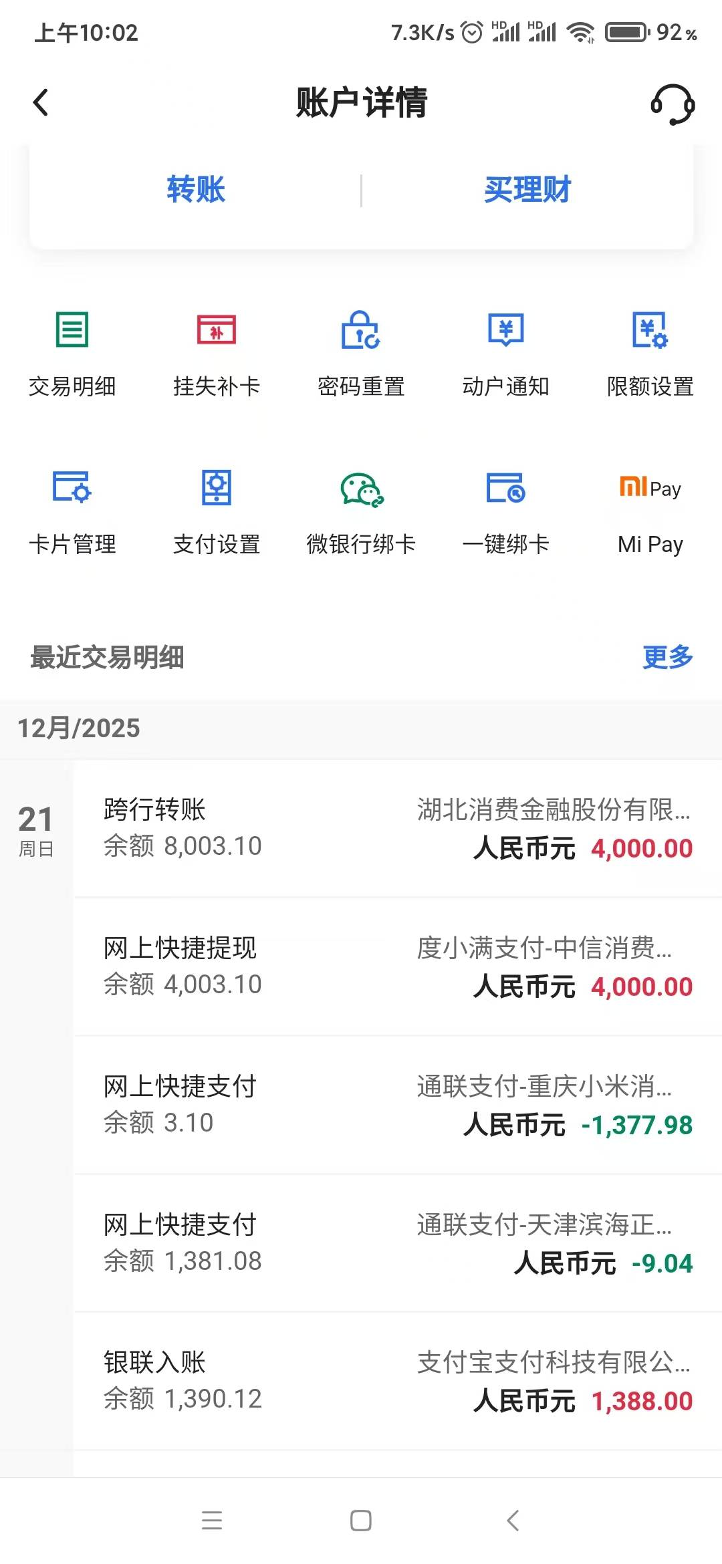Contact customer service via headset icon
The width and height of the screenshot is (722, 1564).
[x=673, y=104]
